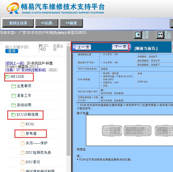
Task: Open the 全屏菜单 link
Action: [x=145, y=35]
